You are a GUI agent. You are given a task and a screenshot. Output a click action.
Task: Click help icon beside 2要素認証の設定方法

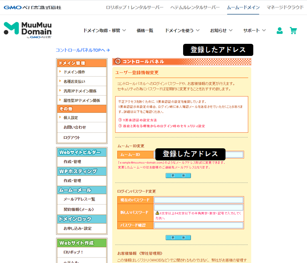click(x=120, y=120)
